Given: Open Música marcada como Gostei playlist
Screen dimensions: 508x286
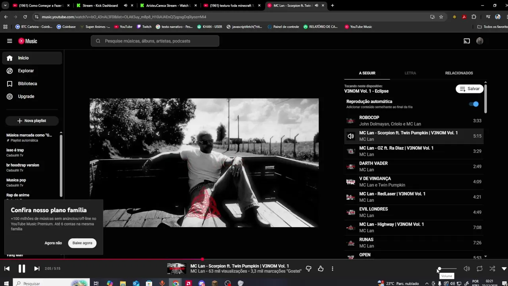Looking at the screenshot, I should [29, 137].
